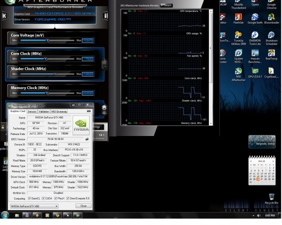Toggle the OpenCL checkbox in GPU-Z
The width and height of the screenshot is (282, 225).
[30, 198]
